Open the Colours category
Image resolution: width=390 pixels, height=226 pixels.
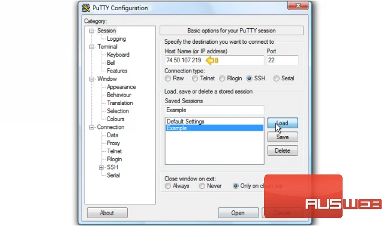pyautogui.click(x=115, y=119)
